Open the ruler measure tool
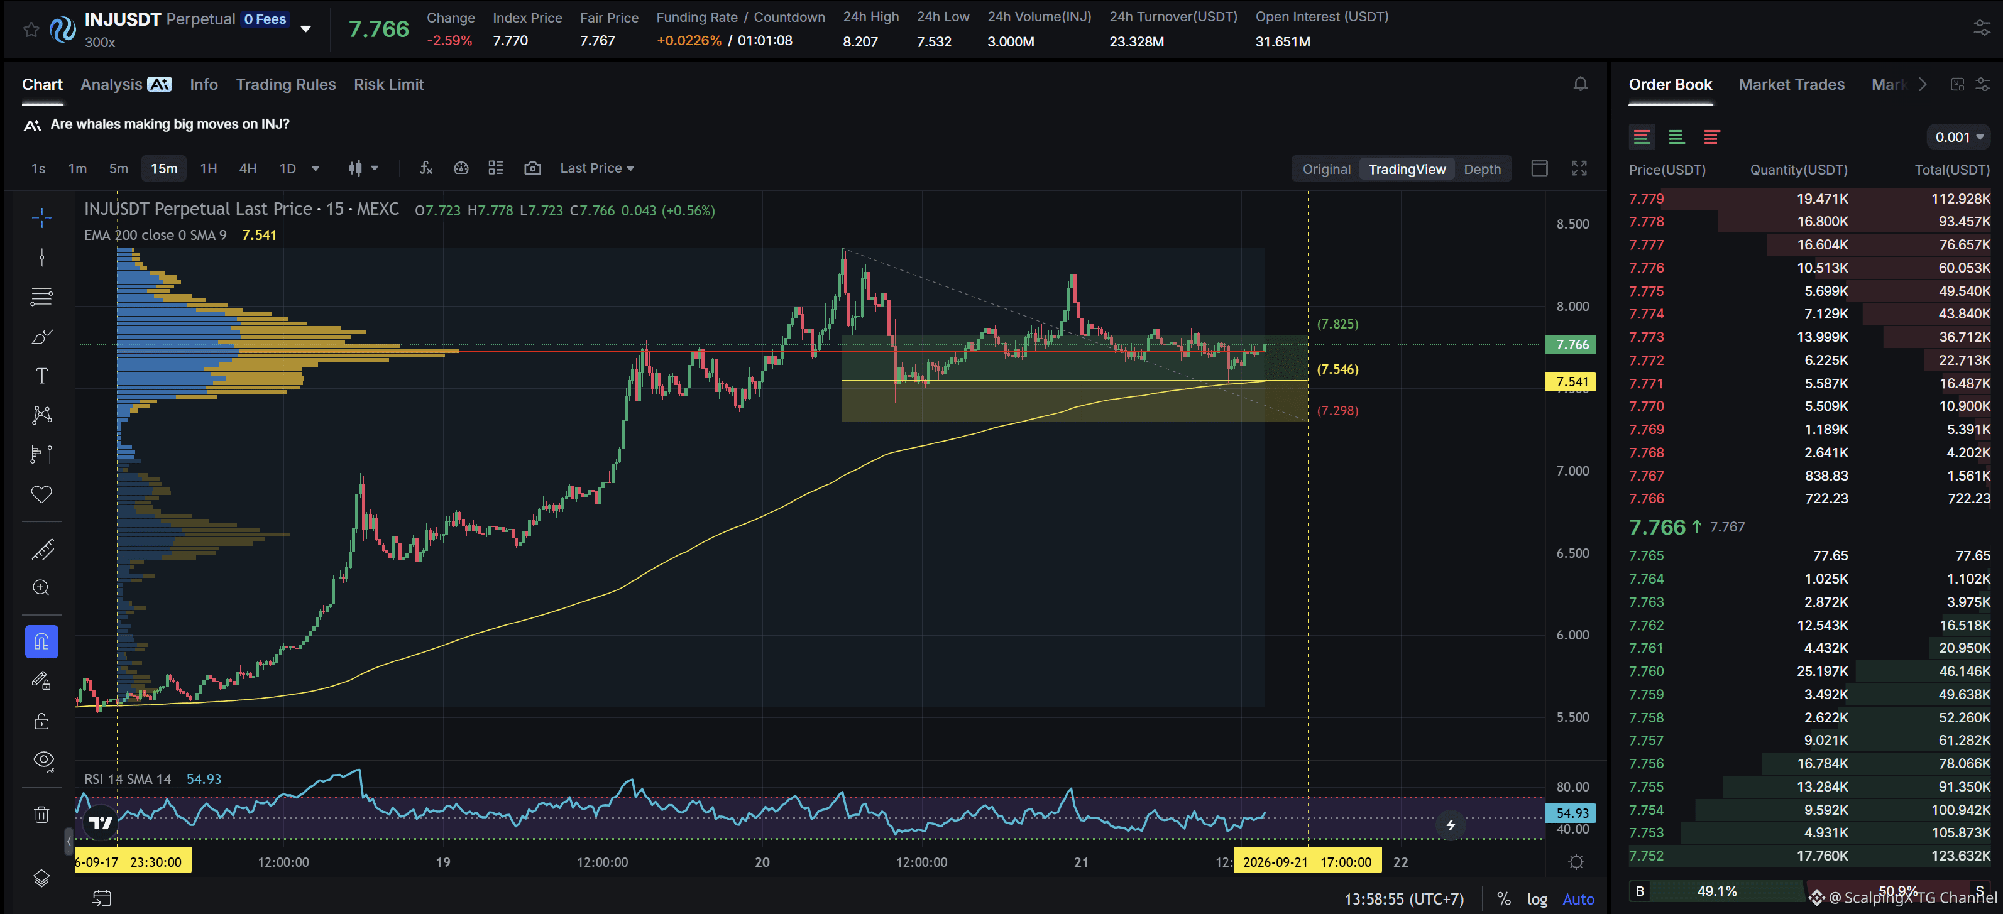The image size is (2003, 914). point(42,550)
